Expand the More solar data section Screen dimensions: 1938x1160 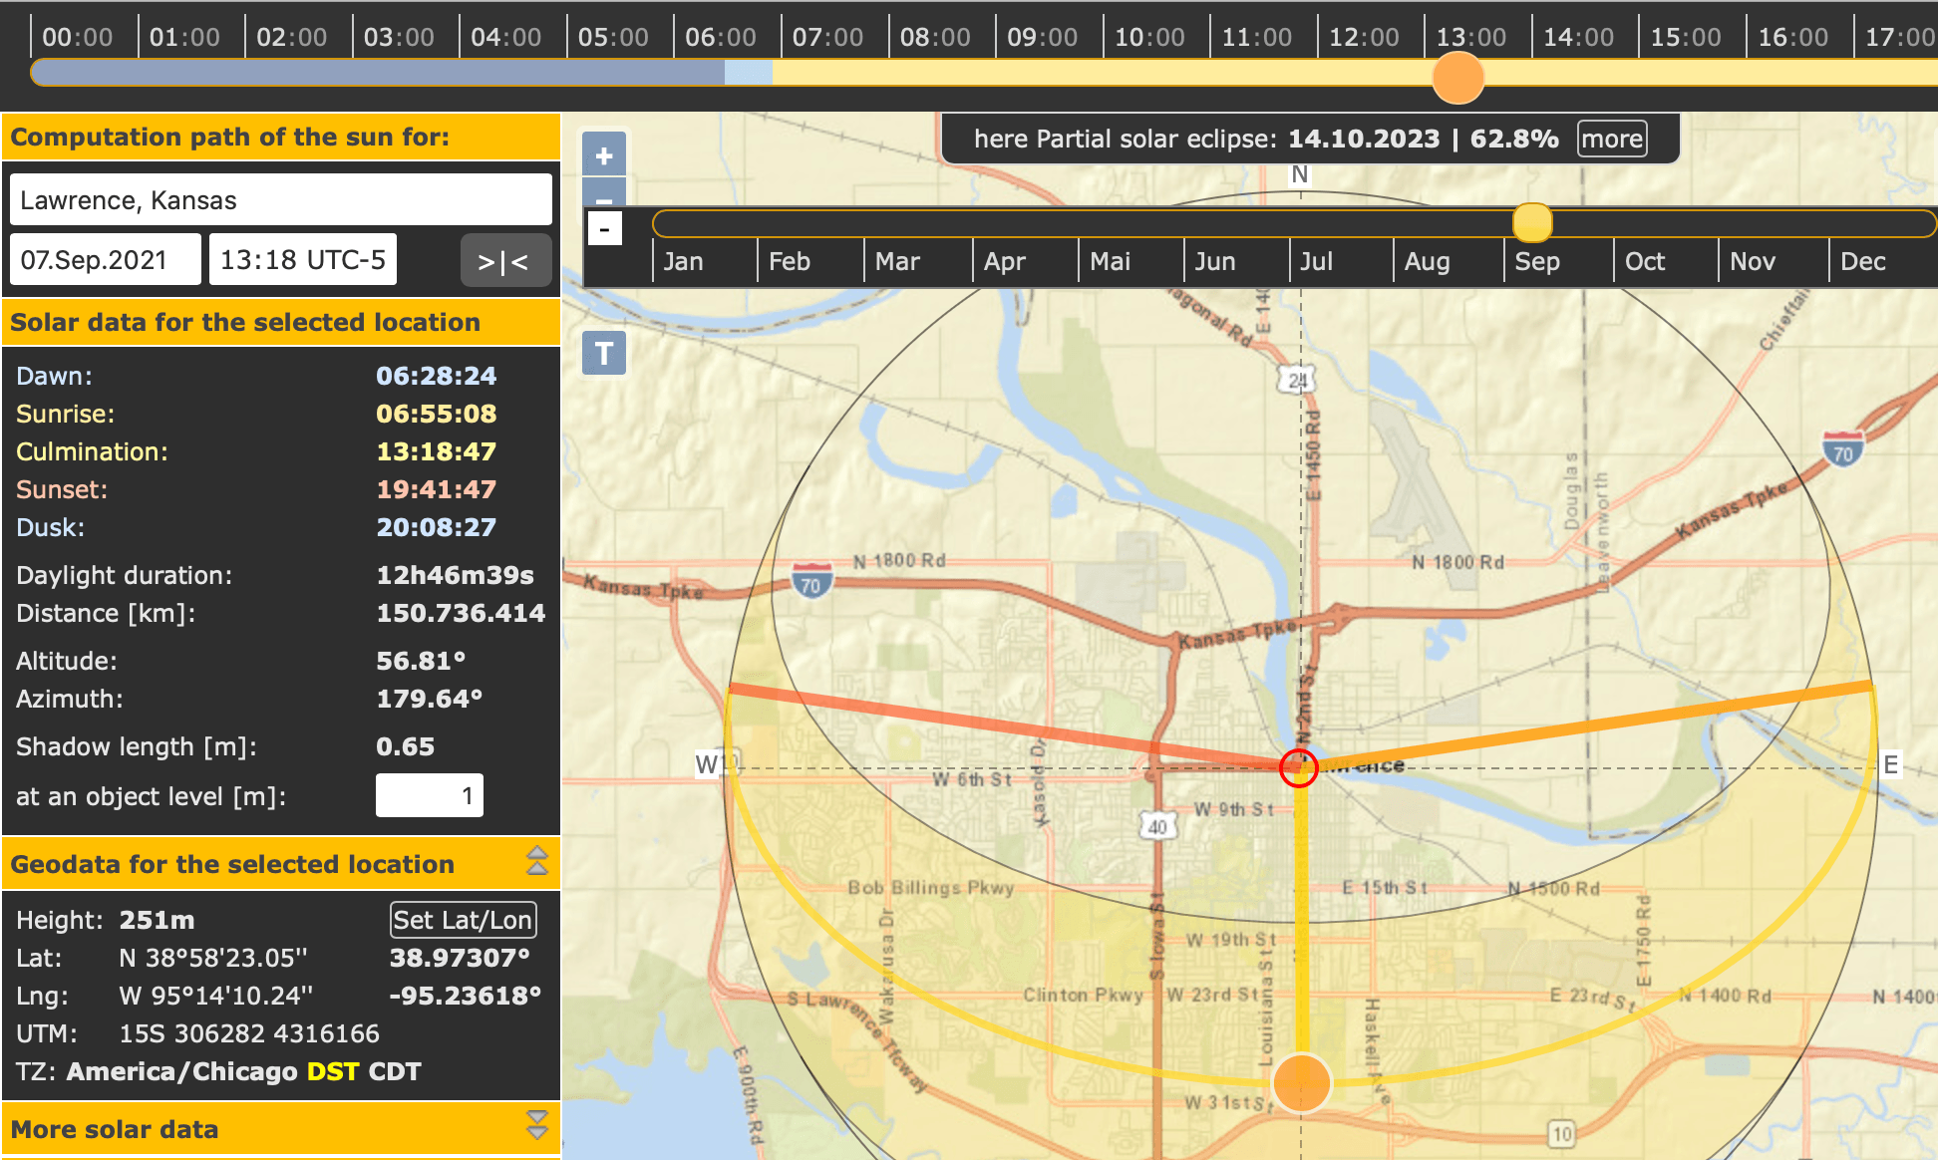[537, 1125]
